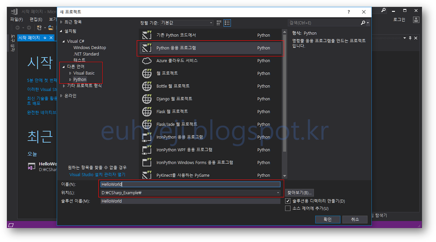Choose the 'Azure 클라우드 서비스' cloud icon

(x=147, y=61)
